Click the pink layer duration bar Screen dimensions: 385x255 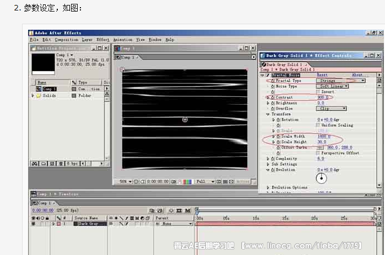click(x=285, y=224)
